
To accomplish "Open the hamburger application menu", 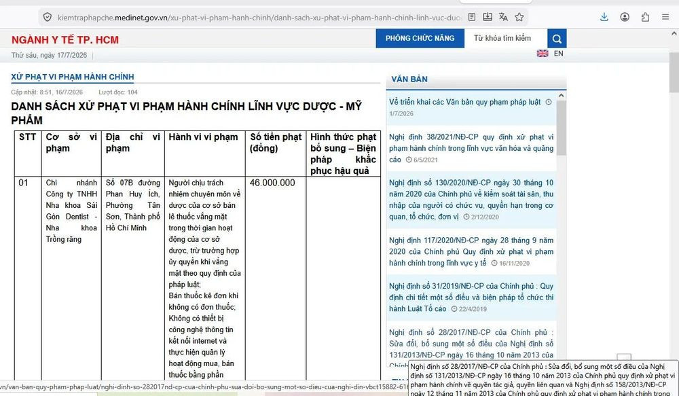I will pos(665,17).
